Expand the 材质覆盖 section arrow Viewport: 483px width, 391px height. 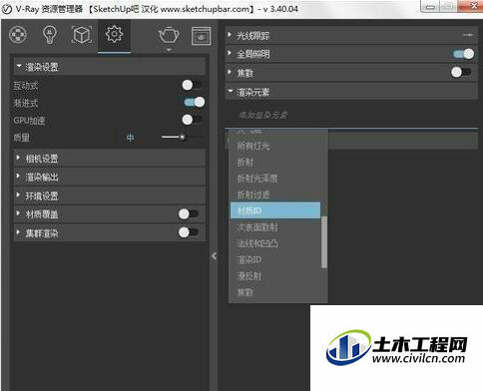click(x=18, y=212)
